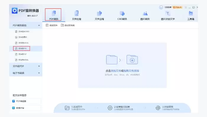Click step 1.添加文件 at bottom
207x117 pixels.
pos(75,108)
